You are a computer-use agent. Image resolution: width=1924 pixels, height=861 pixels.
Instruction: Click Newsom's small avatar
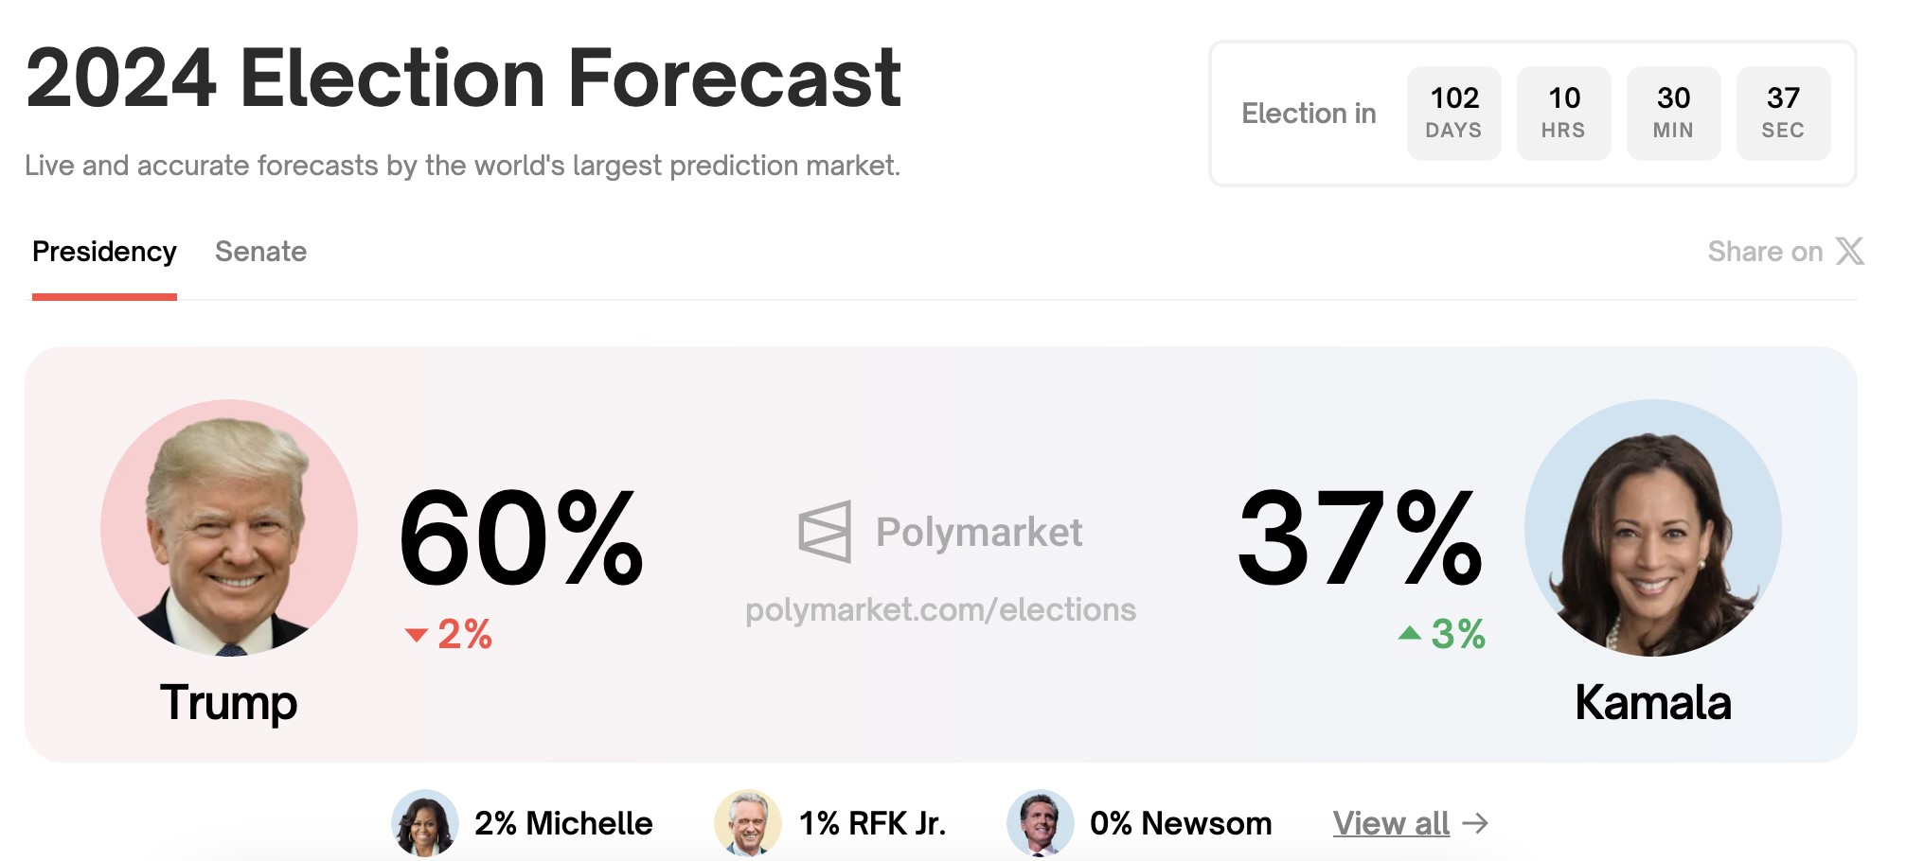pyautogui.click(x=1040, y=823)
